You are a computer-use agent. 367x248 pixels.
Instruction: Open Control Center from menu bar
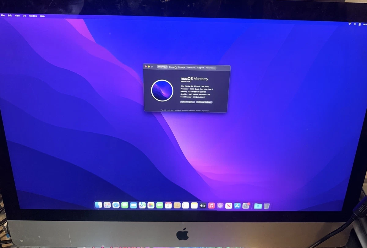[x=359, y=24]
